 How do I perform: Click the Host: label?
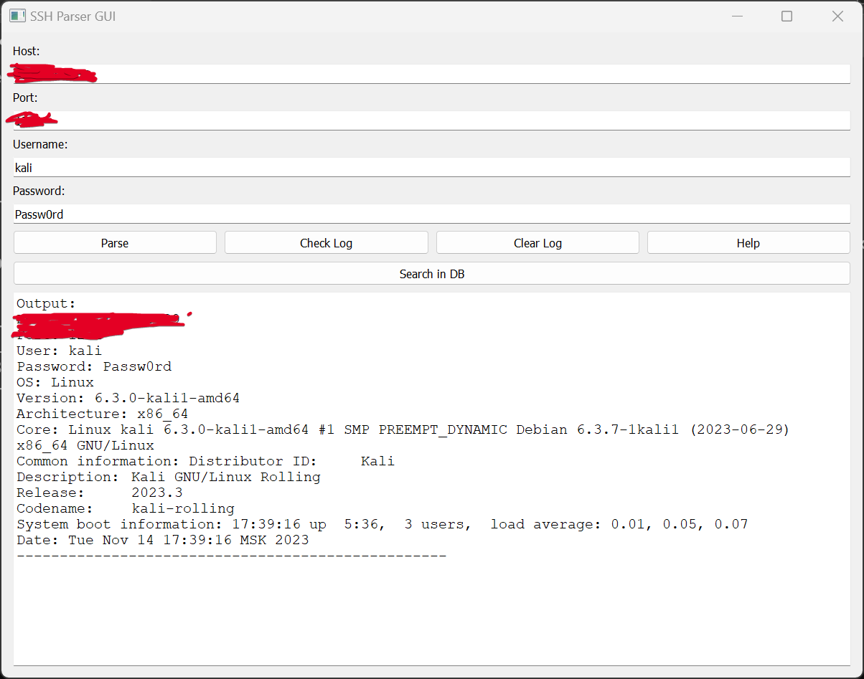point(26,51)
